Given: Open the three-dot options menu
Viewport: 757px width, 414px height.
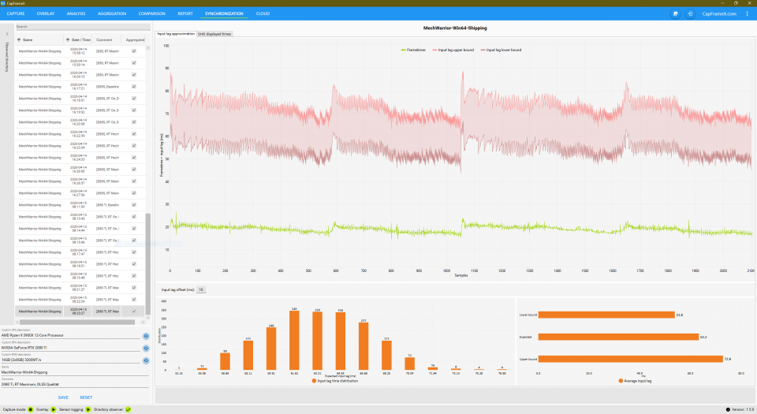Looking at the screenshot, I should point(747,14).
